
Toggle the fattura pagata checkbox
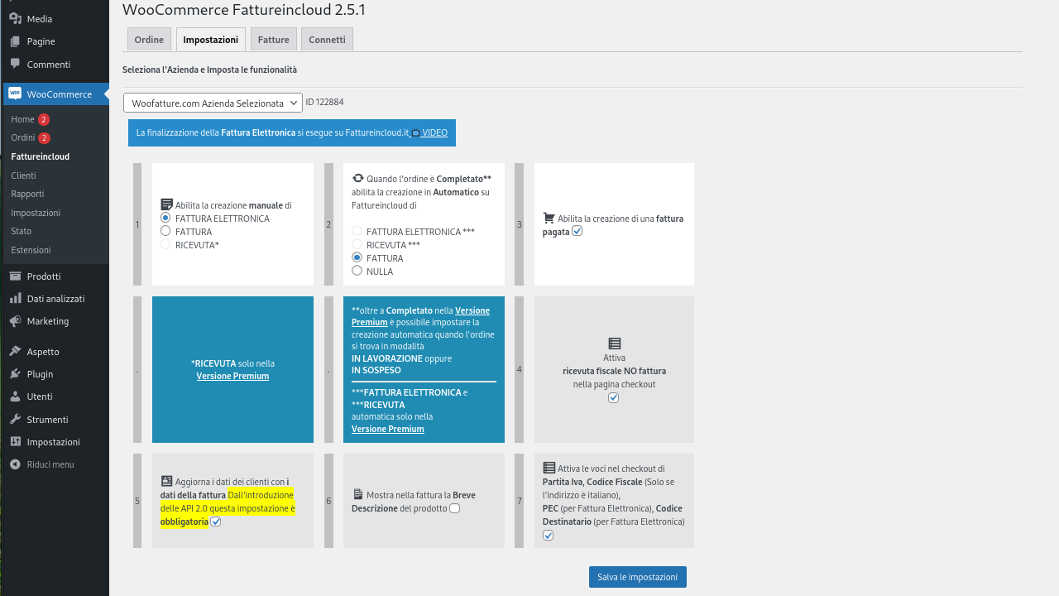click(x=577, y=231)
